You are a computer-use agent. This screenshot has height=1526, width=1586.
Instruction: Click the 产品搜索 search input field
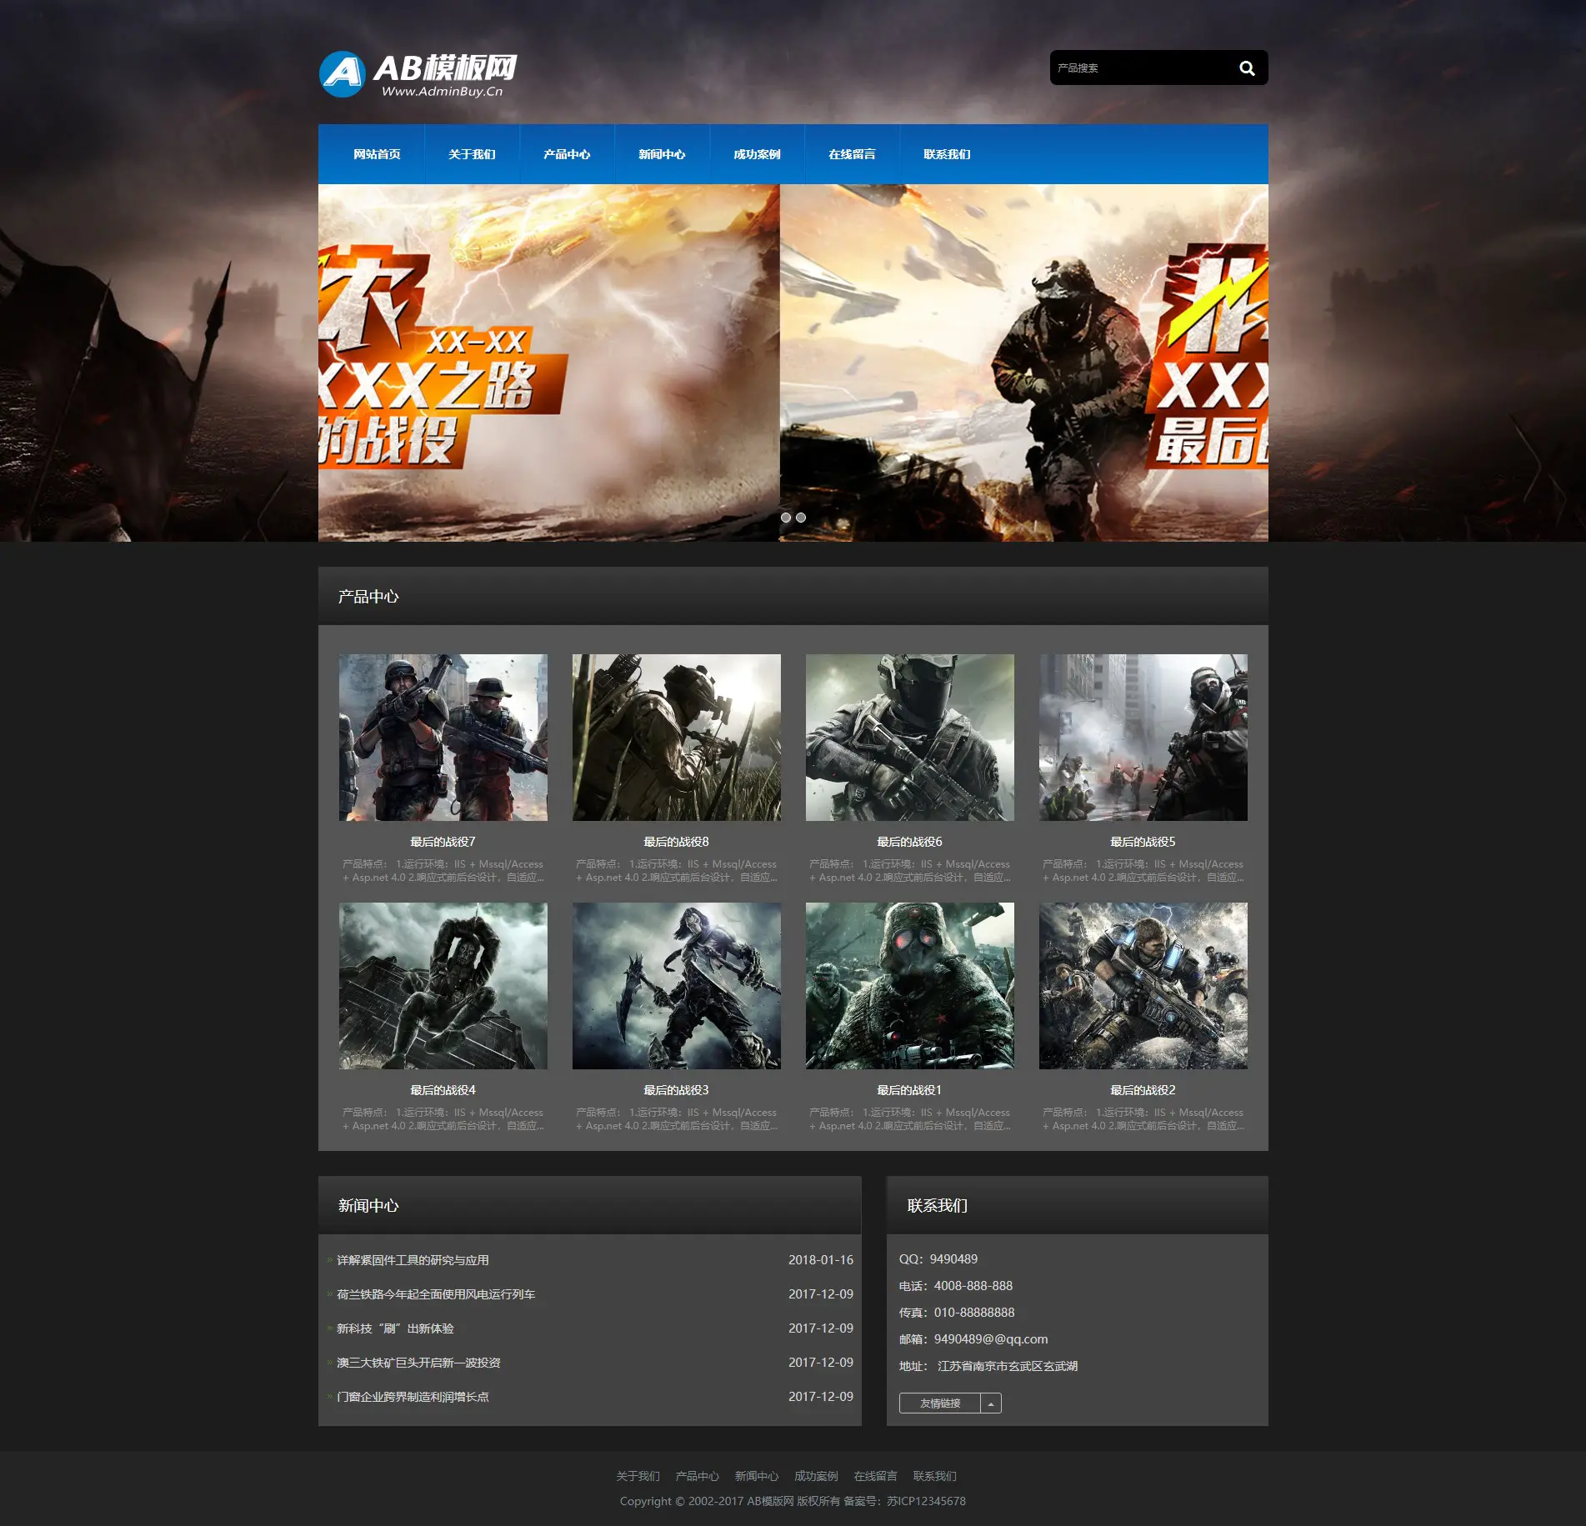pos(1138,68)
